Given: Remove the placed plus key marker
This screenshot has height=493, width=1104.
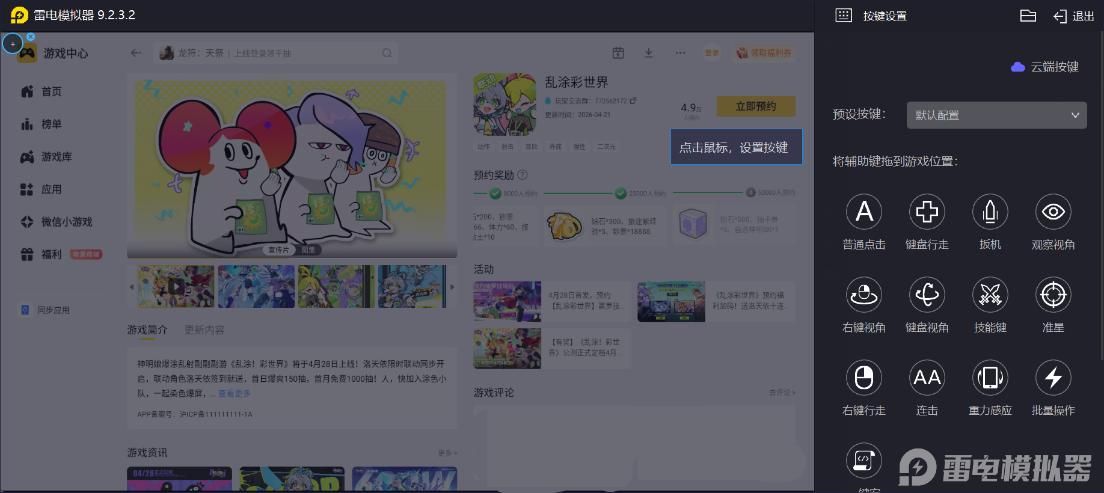Looking at the screenshot, I should [31, 37].
